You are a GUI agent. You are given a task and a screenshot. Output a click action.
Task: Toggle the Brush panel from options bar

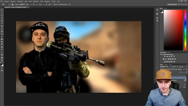[x=13, y=5]
